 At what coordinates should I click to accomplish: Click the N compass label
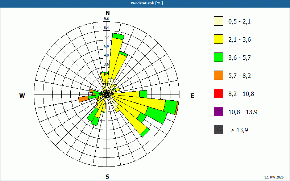pyautogui.click(x=107, y=13)
